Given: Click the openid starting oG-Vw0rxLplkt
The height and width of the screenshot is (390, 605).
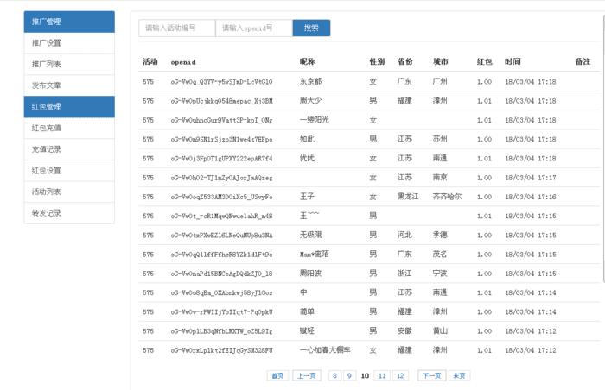Looking at the screenshot, I should pyautogui.click(x=221, y=350).
